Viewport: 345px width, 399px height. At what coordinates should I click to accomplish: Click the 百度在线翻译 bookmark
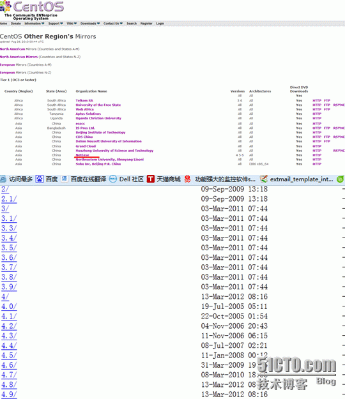coord(88,179)
